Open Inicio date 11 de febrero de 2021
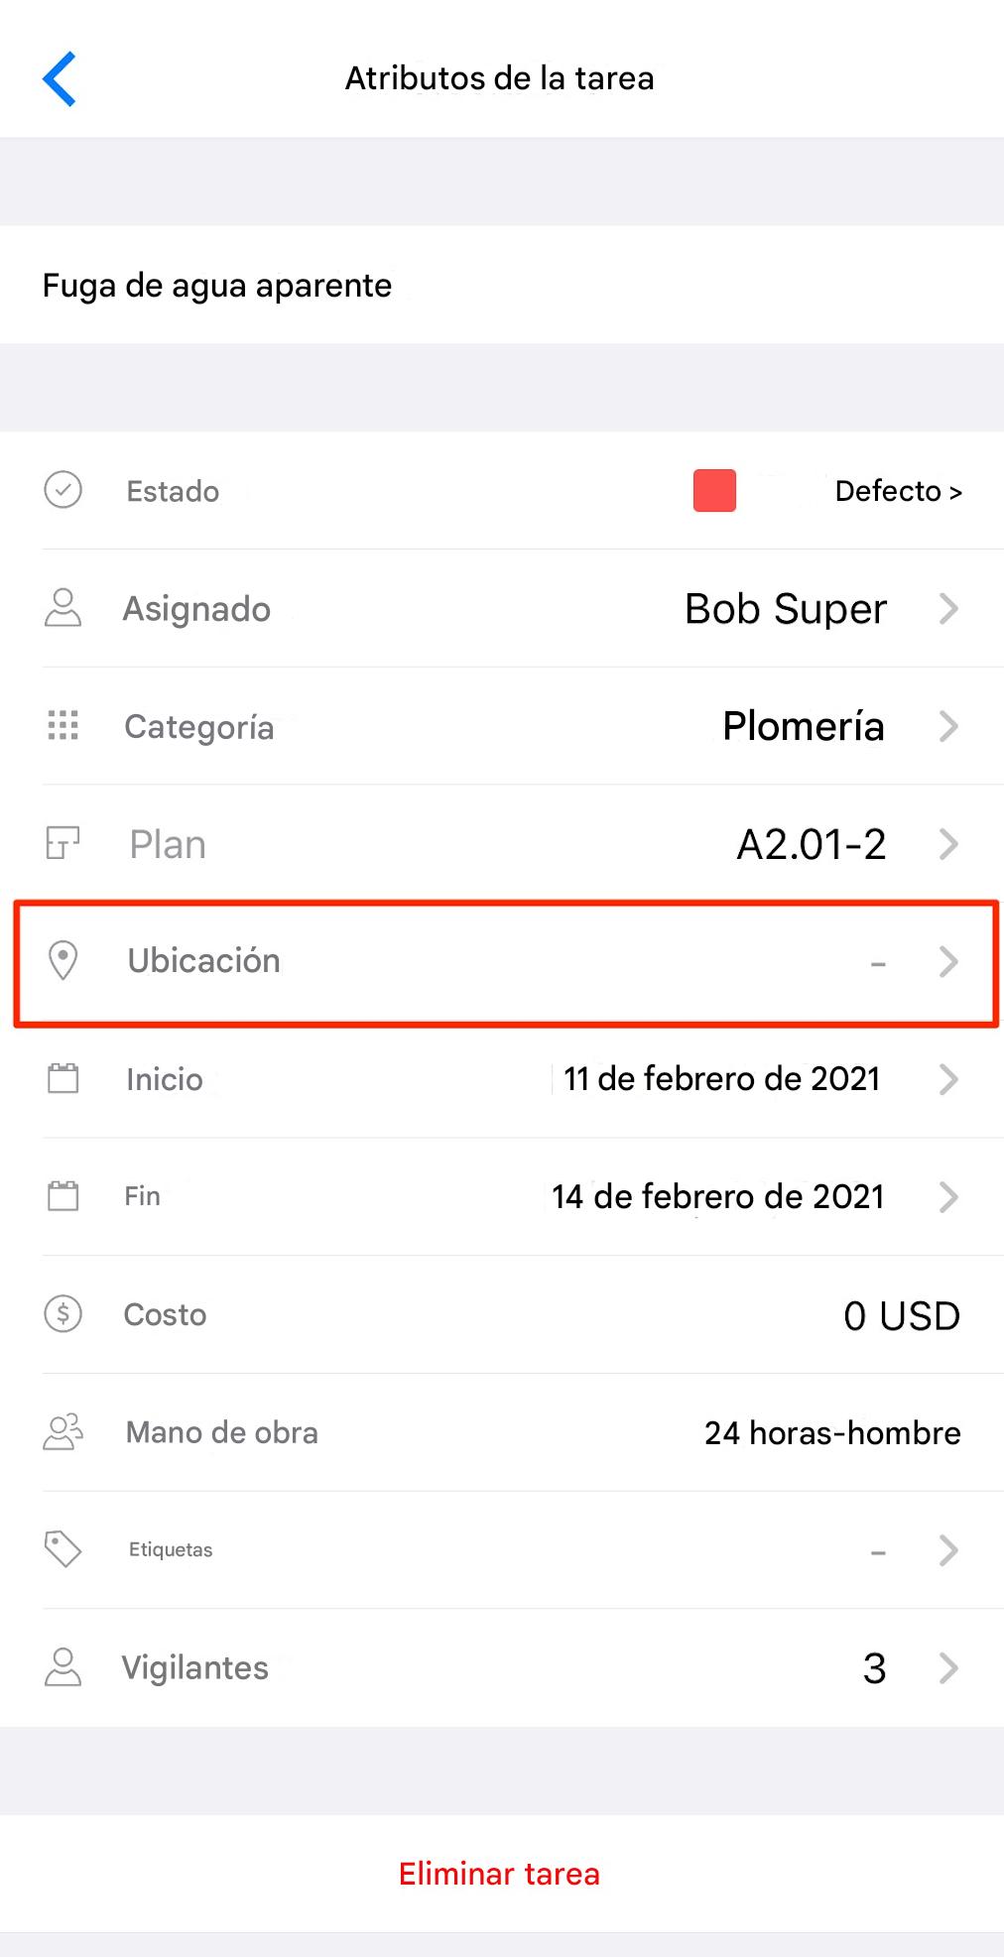Screen dimensions: 1004x1957 (x=722, y=1078)
